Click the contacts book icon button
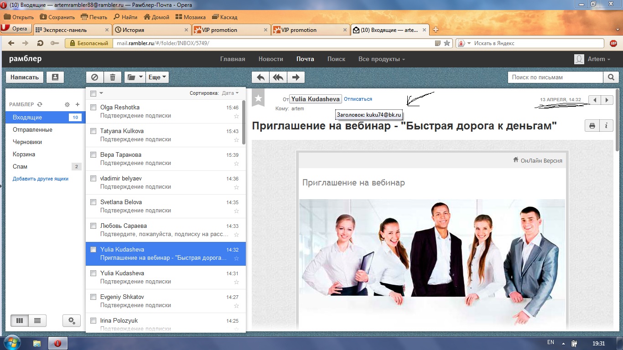The width and height of the screenshot is (623, 350). coord(55,77)
